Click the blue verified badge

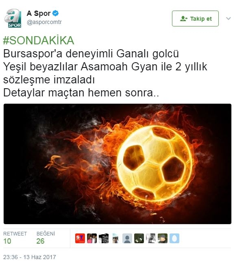click(55, 13)
